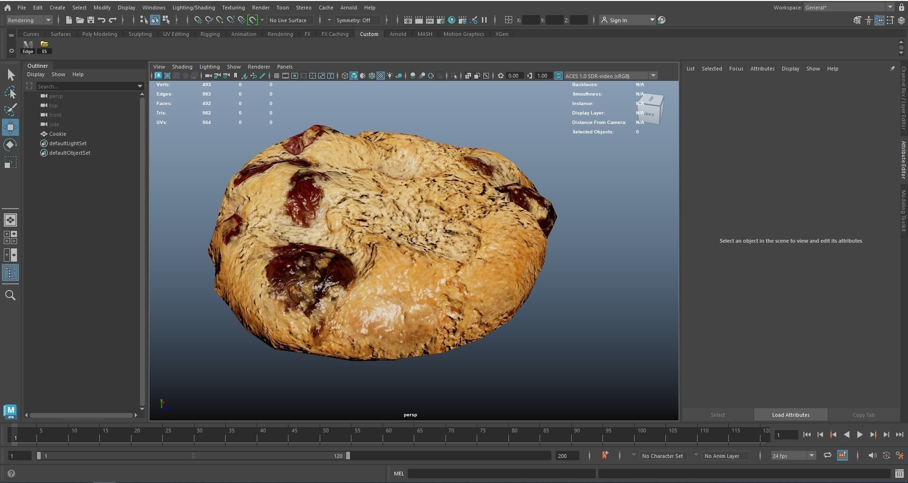Start IPR render icon

pyautogui.click(x=429, y=20)
